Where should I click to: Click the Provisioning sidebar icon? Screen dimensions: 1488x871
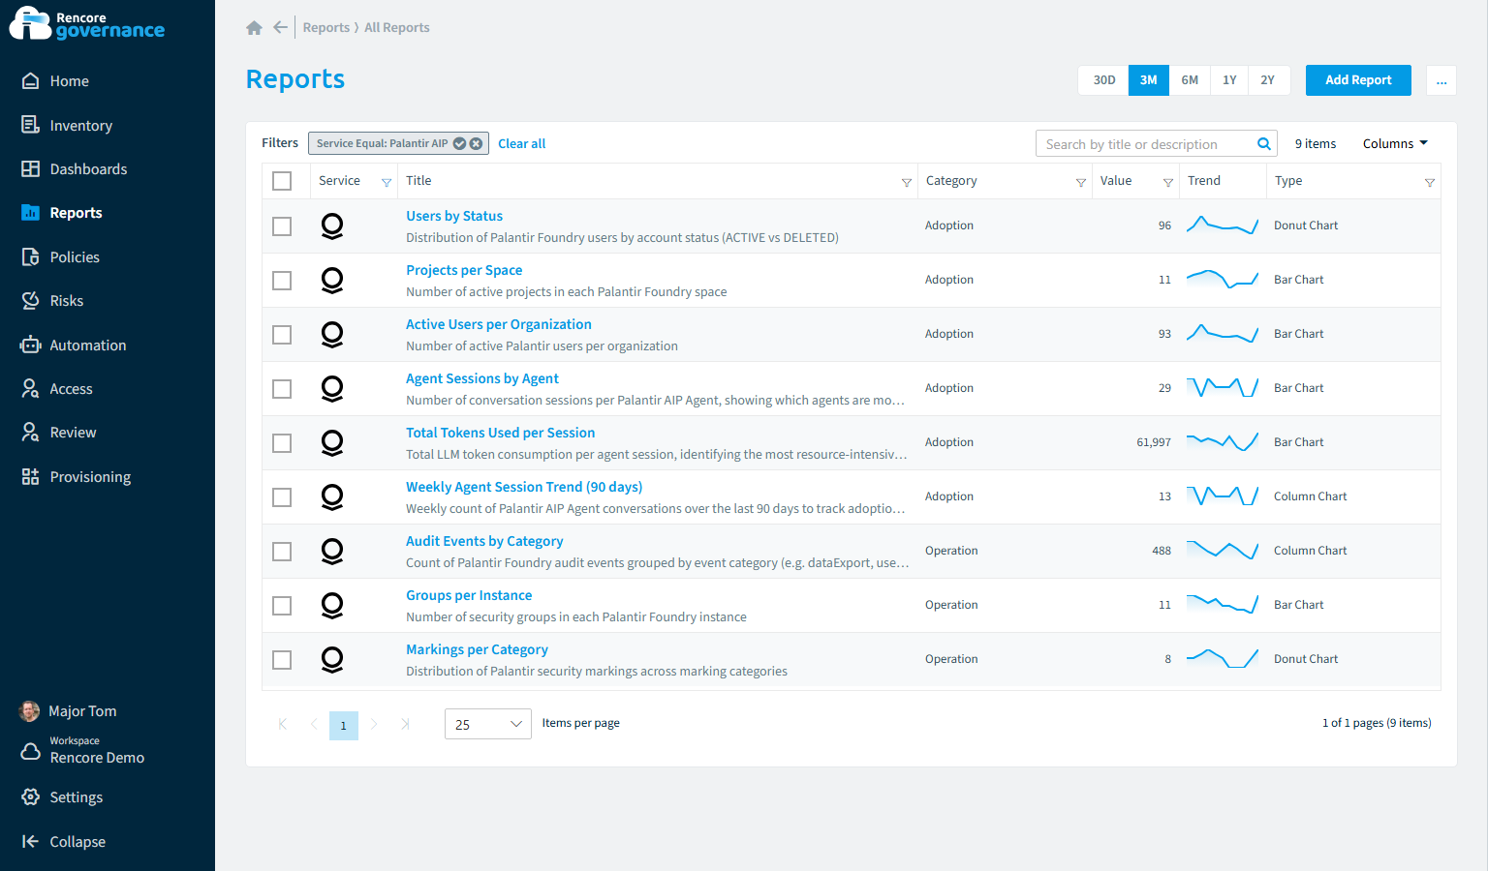(x=31, y=477)
